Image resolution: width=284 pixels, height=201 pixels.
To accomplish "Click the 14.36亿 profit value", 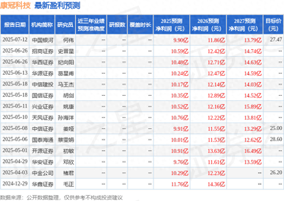I will pyautogui.click(x=216, y=184).
